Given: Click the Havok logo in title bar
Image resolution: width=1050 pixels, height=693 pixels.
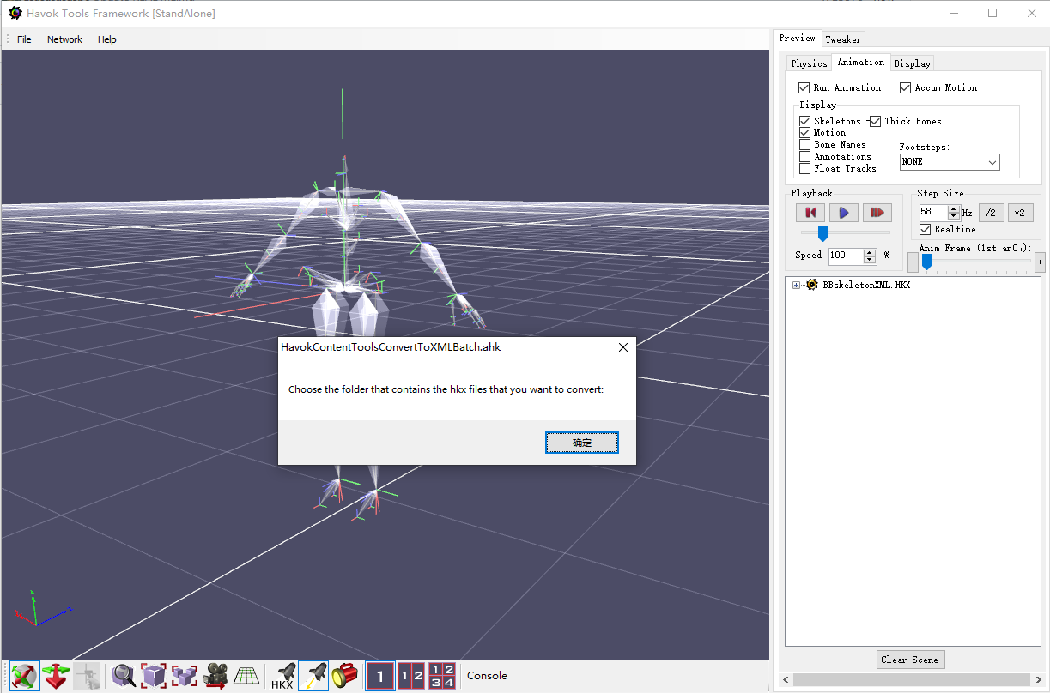Looking at the screenshot, I should [15, 13].
